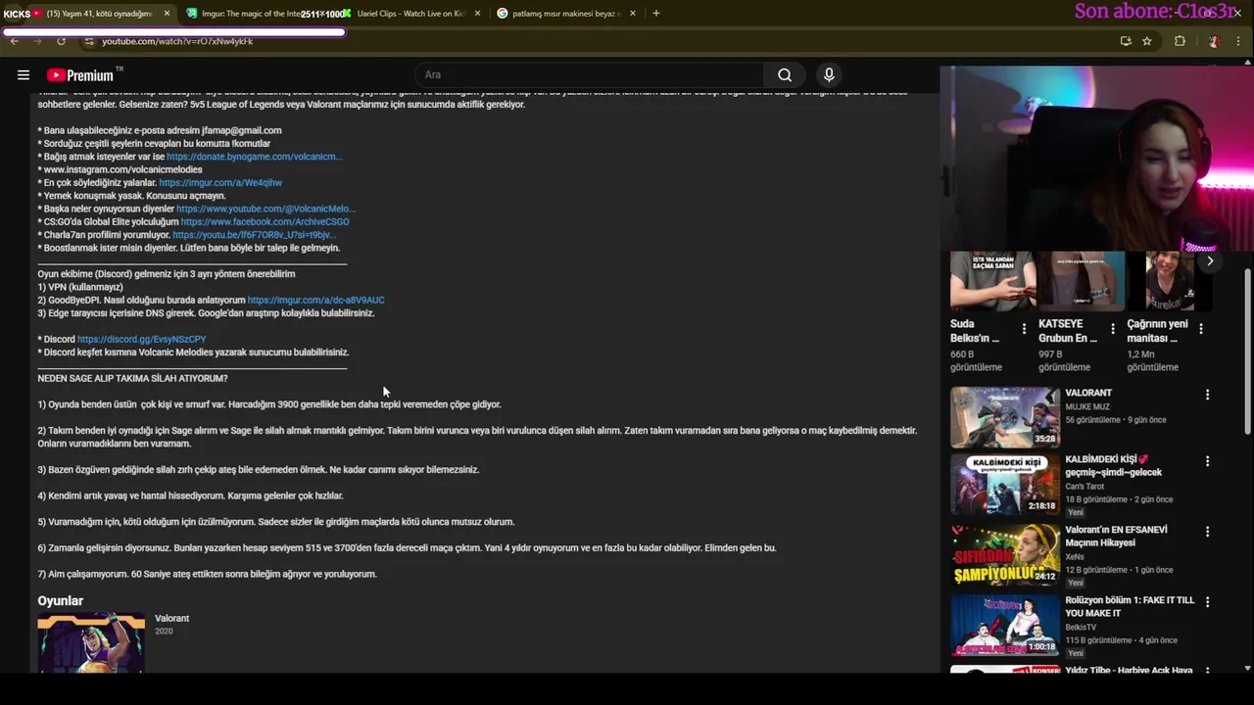
Task: Open the YouTube hamburger guide menu
Action: pos(23,74)
